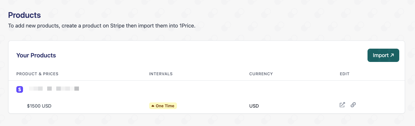The height and width of the screenshot is (126, 415).
Task: Click the Edit column header
Action: pyautogui.click(x=345, y=74)
